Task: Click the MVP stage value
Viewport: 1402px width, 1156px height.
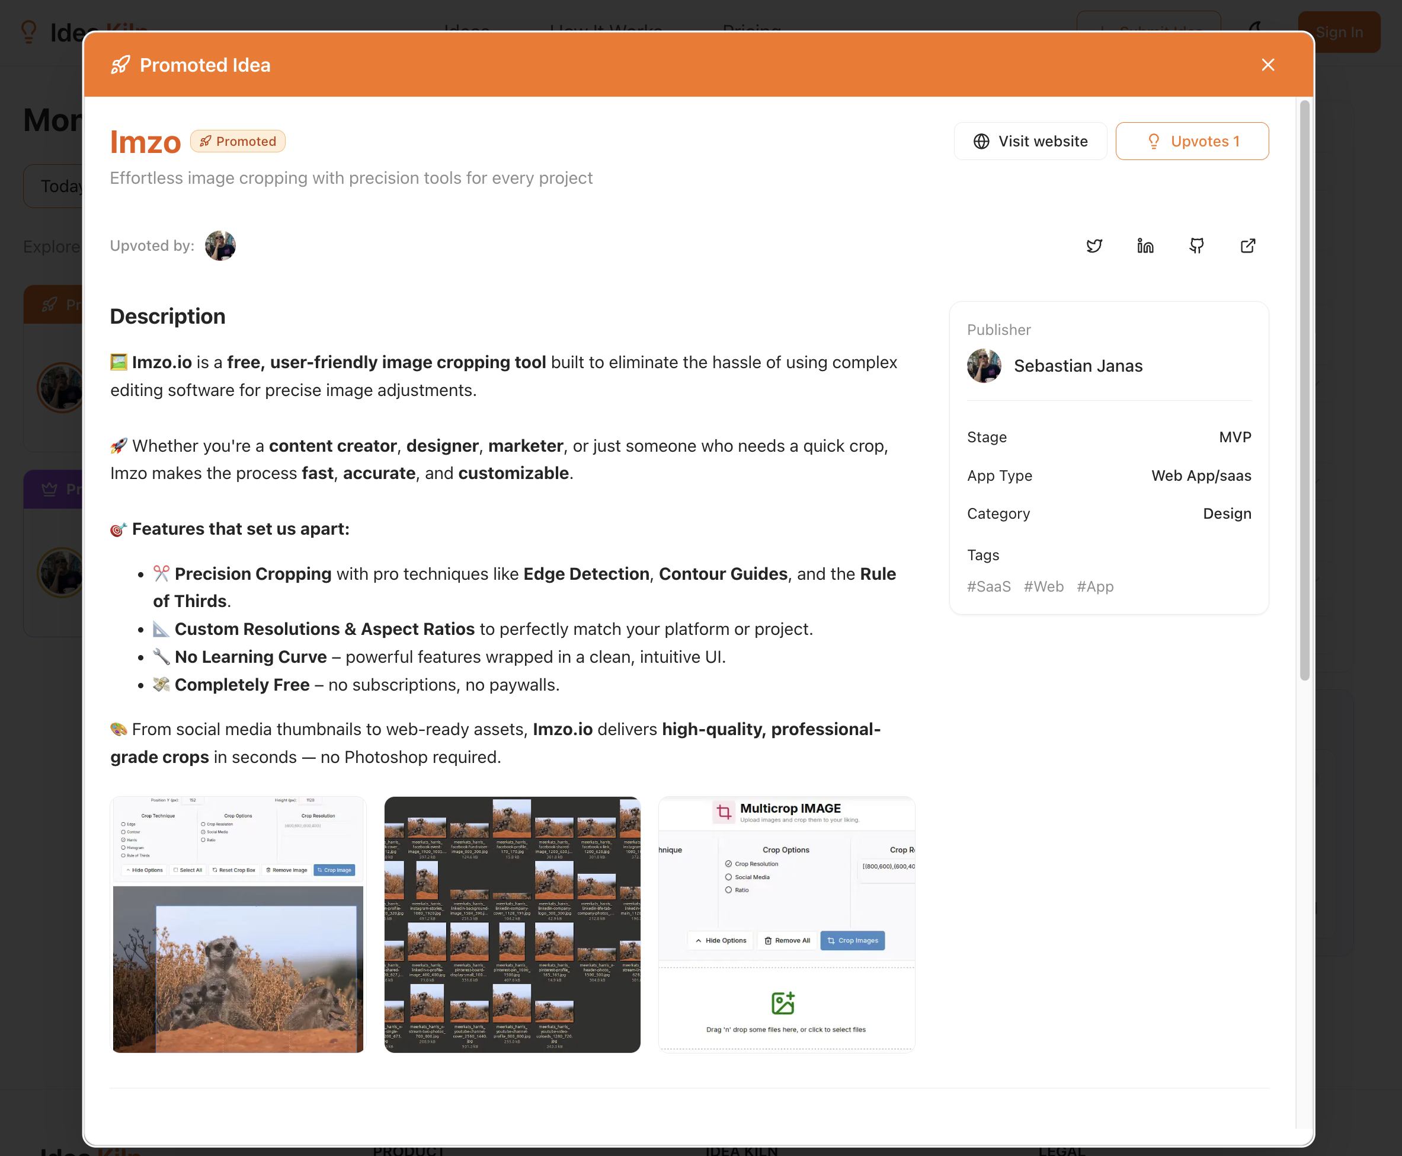Action: pos(1235,437)
